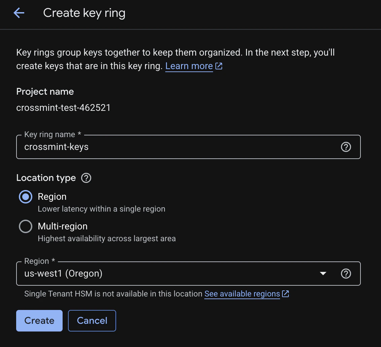Click the Multi-region label to select it

(x=62, y=226)
